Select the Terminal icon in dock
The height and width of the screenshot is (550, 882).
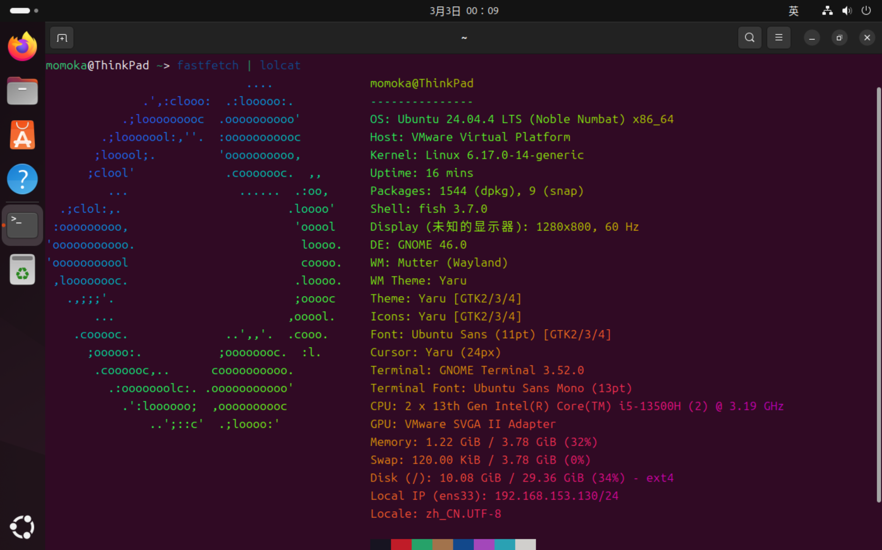(x=22, y=225)
